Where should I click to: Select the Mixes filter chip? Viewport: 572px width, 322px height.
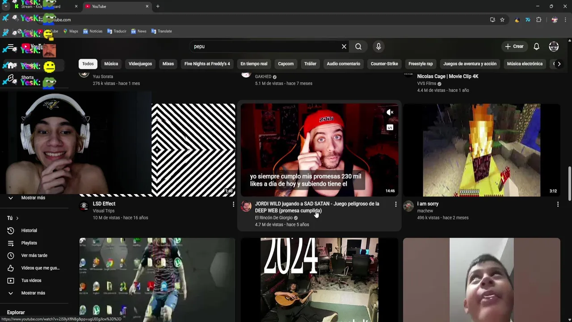pos(168,64)
